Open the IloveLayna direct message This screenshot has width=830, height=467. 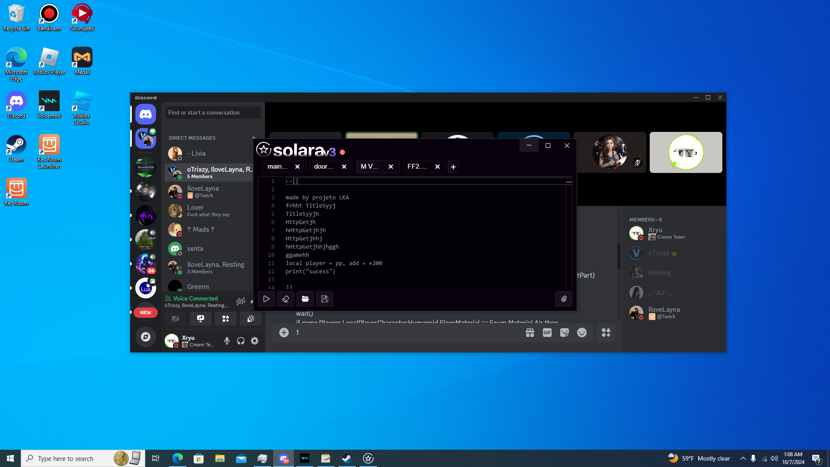(203, 192)
